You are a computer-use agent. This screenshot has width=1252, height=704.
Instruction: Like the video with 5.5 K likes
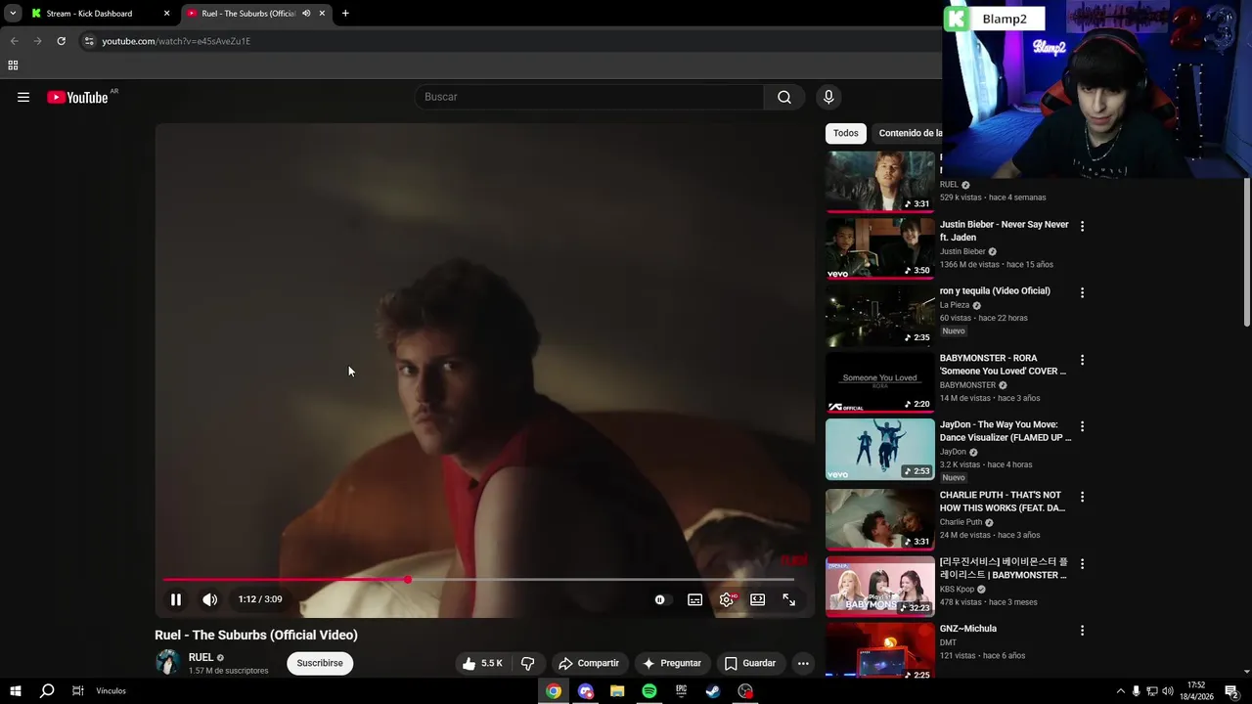(x=482, y=663)
